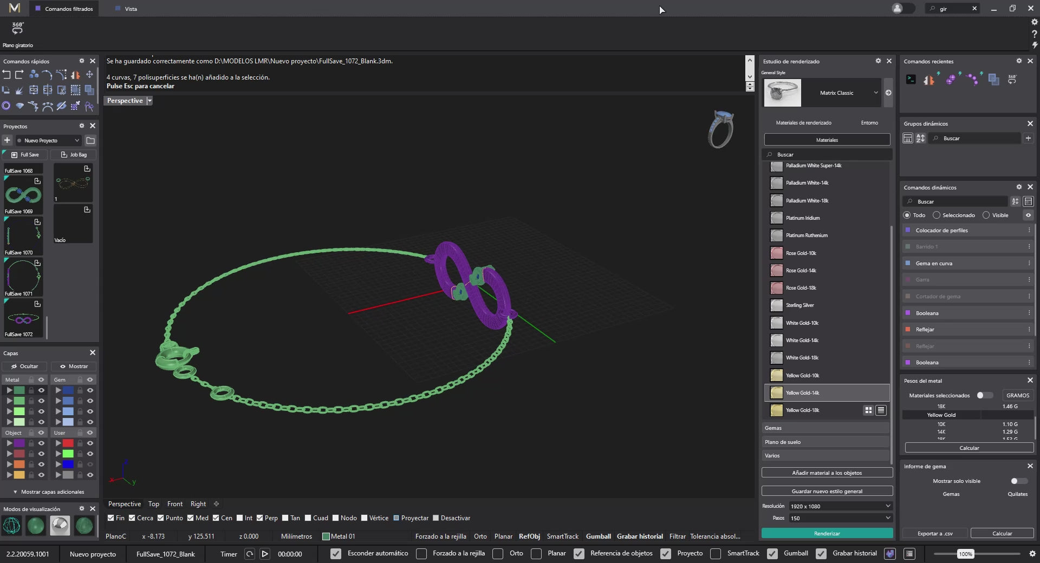
Task: Click the Rose Gold-14k material swatch
Action: [x=777, y=271]
